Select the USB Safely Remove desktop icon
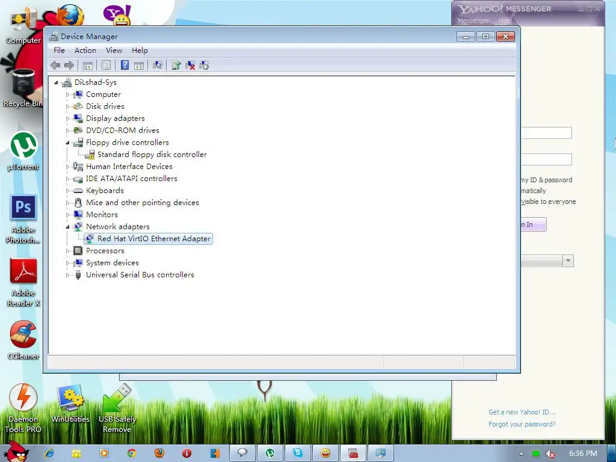Image resolution: width=616 pixels, height=462 pixels. tap(117, 408)
